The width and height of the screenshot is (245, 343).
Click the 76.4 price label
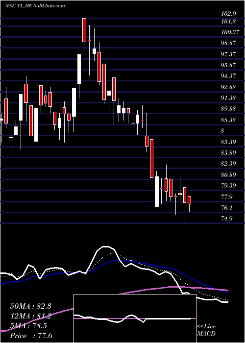227,207
